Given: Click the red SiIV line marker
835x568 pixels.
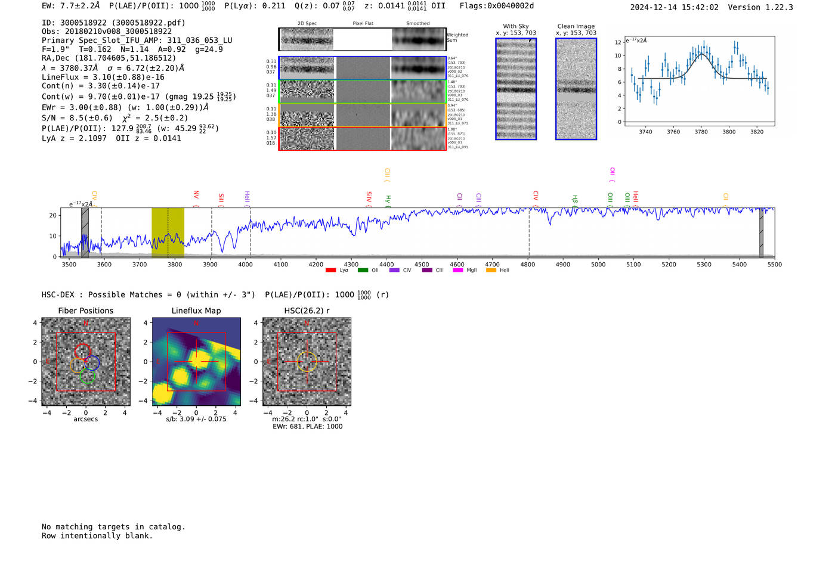Looking at the screenshot, I should tap(369, 198).
